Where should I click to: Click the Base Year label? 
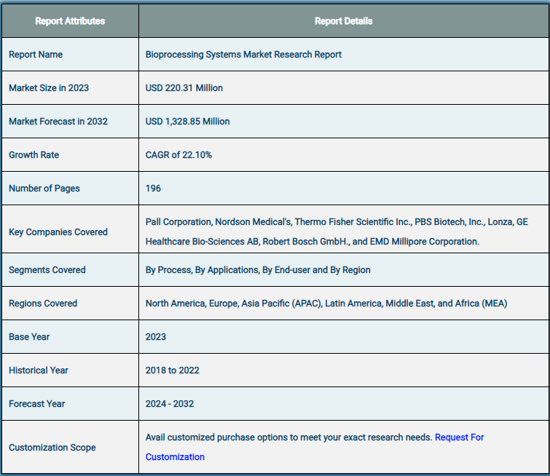click(x=29, y=337)
